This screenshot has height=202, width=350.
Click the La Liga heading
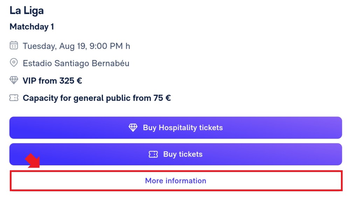tap(27, 11)
